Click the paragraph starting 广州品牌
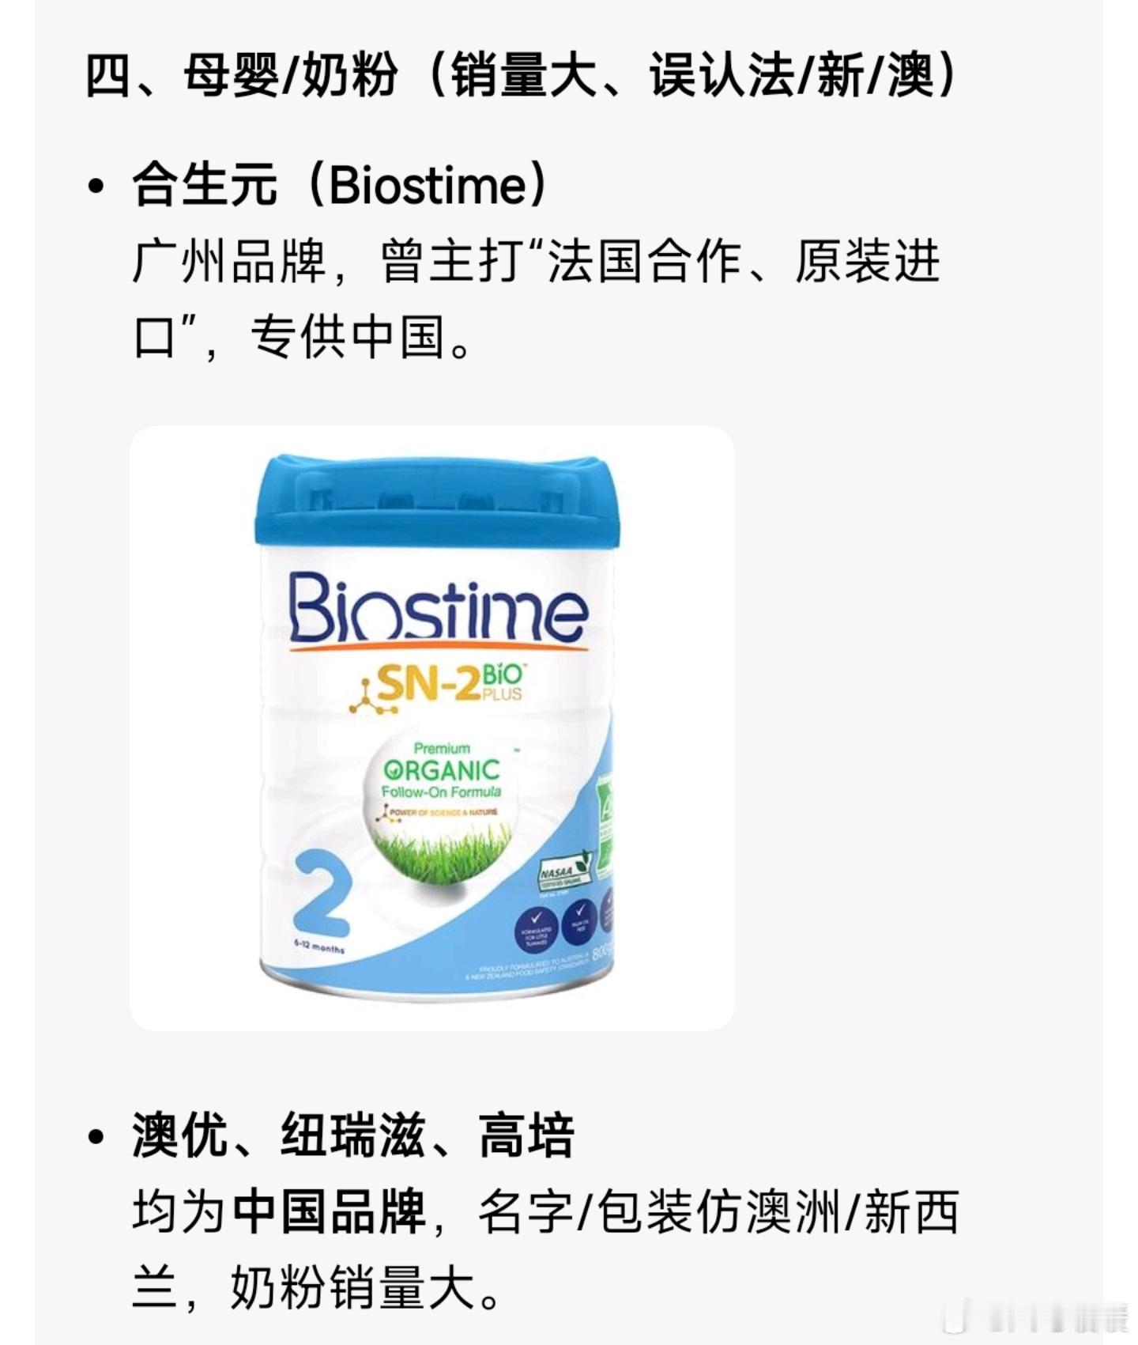Image resolution: width=1138 pixels, height=1345 pixels. (537, 299)
